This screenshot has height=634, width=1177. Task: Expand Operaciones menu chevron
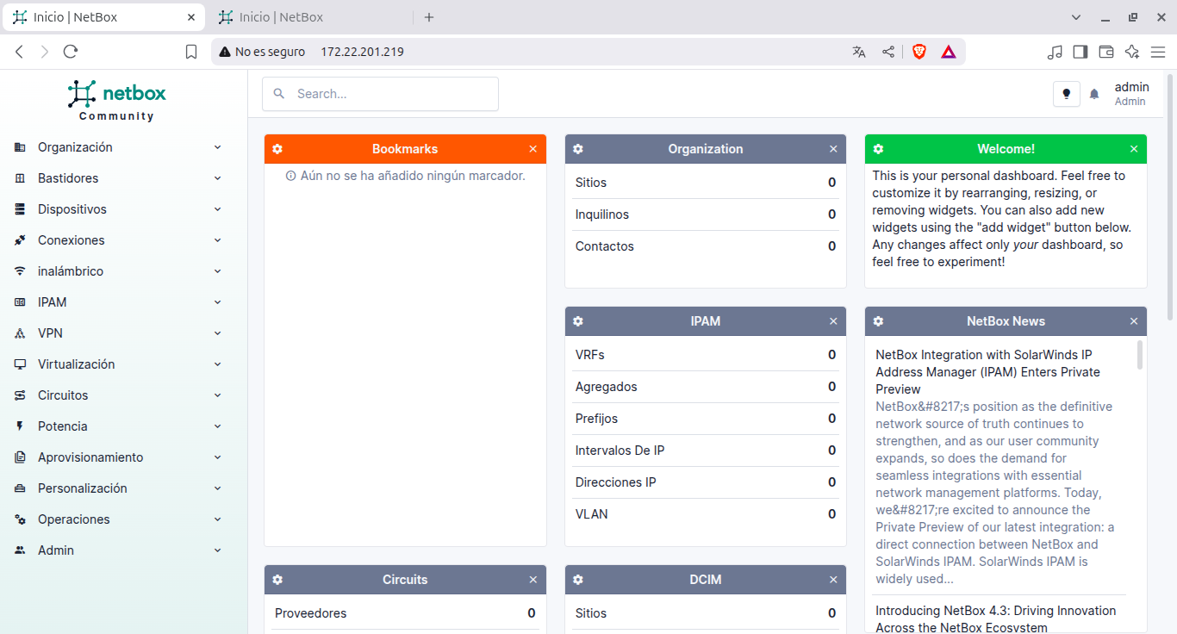click(x=218, y=519)
